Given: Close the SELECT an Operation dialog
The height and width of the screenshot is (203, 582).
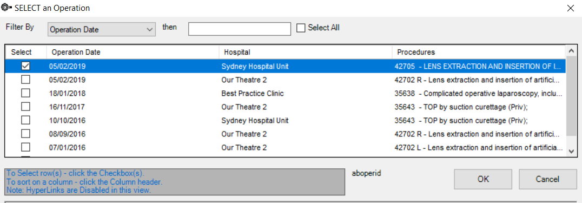Looking at the screenshot, I should (570, 8).
